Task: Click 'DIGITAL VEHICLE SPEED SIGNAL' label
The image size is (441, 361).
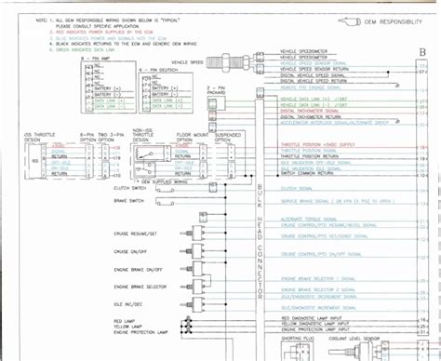Action: (313, 75)
